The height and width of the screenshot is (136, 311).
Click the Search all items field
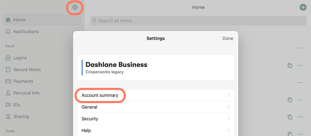point(198,21)
